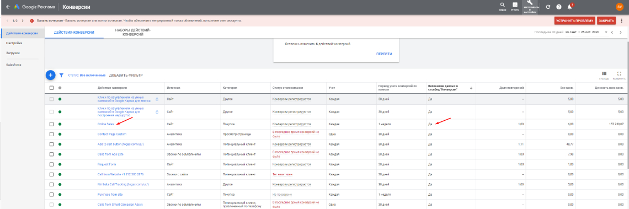Go to the next notification using the right chevron
Viewport: 629px width, 209px height.
23,20
